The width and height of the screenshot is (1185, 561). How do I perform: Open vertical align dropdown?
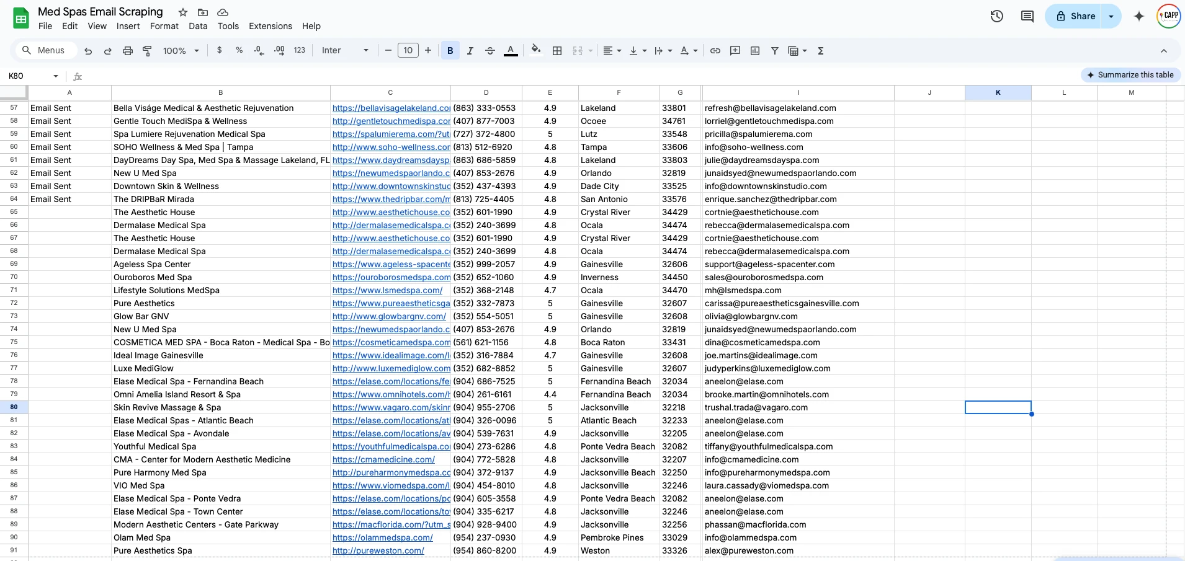[638, 51]
